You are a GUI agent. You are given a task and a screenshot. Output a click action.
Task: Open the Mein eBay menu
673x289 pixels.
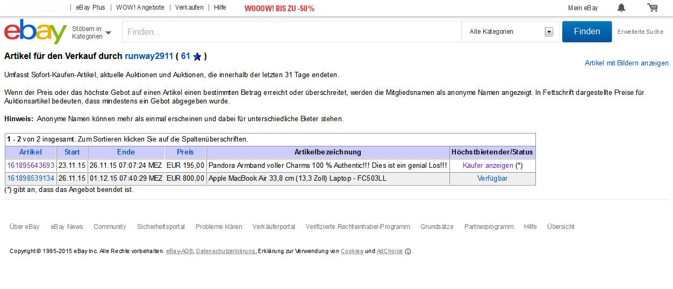583,8
